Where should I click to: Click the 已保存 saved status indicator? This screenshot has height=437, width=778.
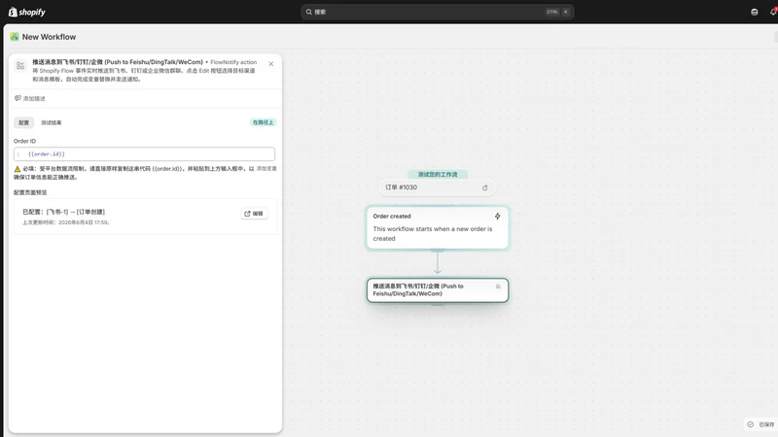761,424
